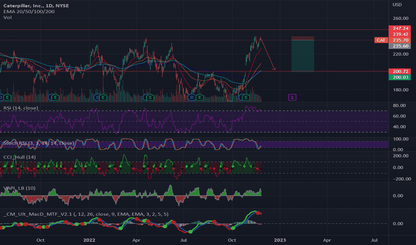This screenshot has height=245, width=416.
Task: Click the Apr label following 2023 on the time axis
Action: coord(327,240)
